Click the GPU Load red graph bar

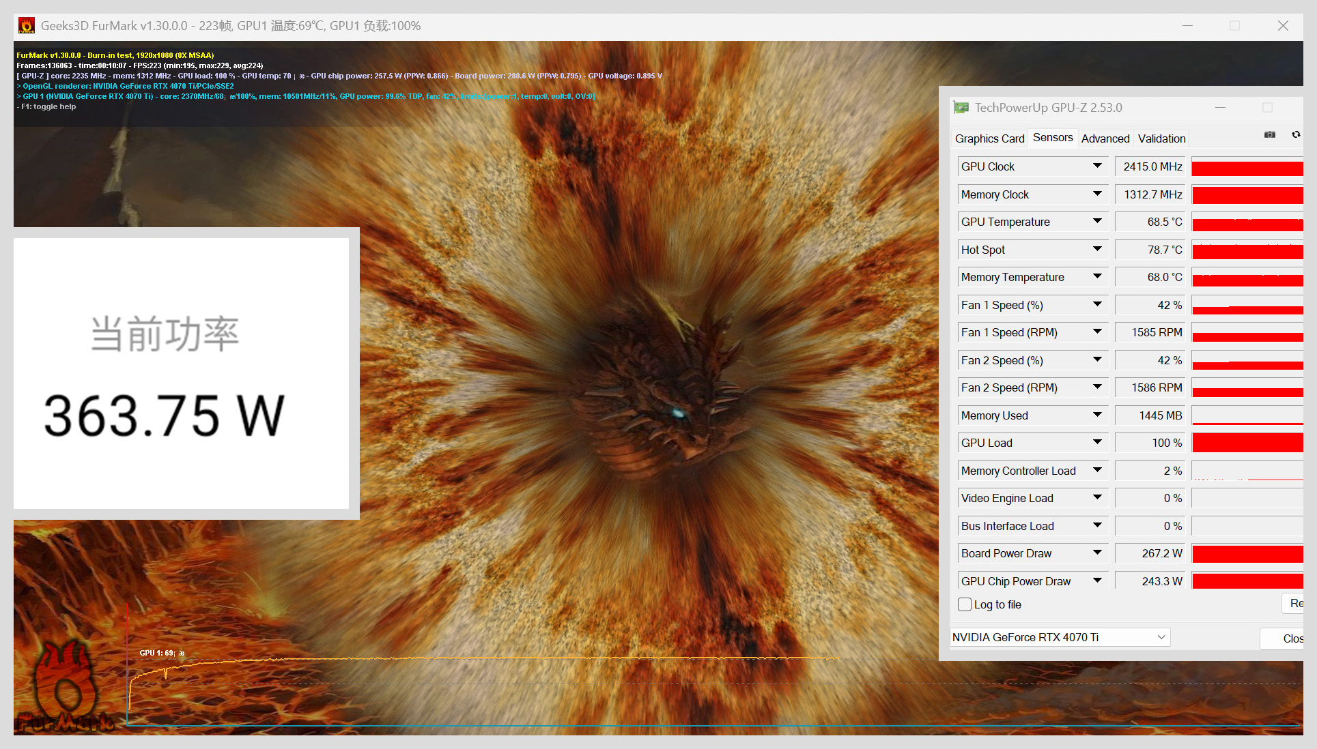coord(1247,443)
